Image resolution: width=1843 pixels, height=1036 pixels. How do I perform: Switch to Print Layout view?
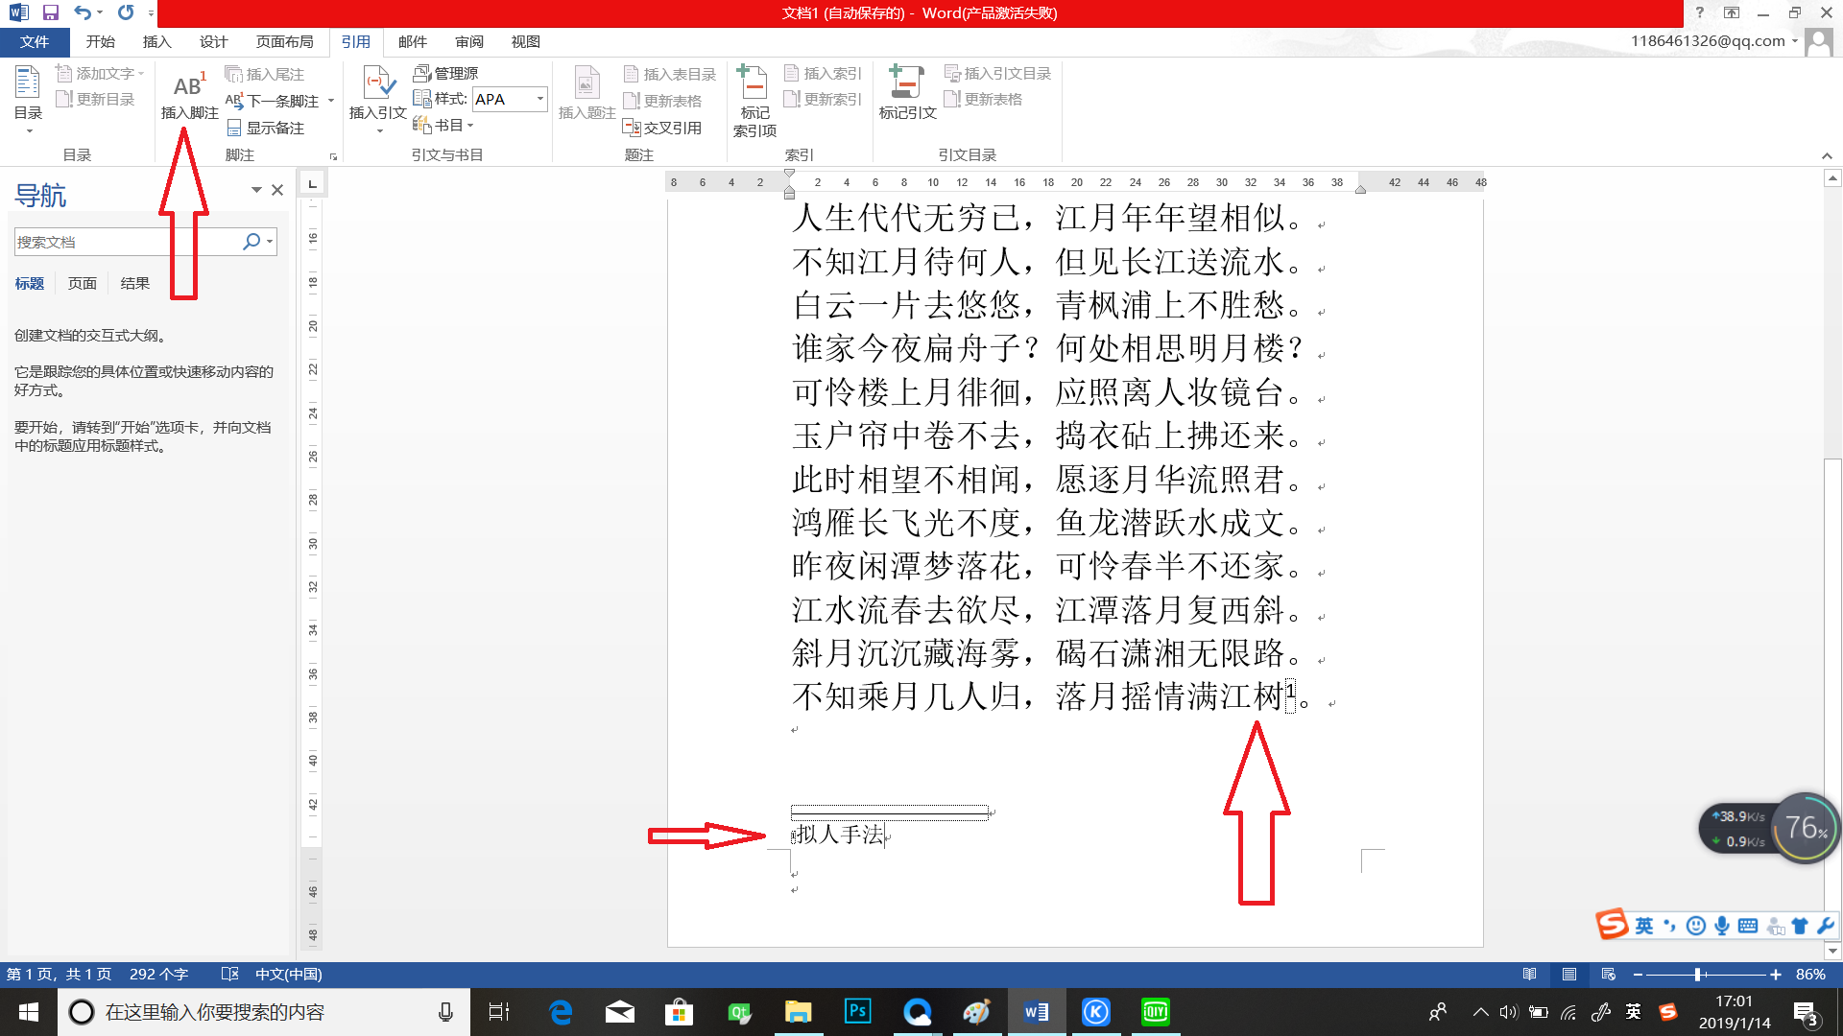point(1569,974)
